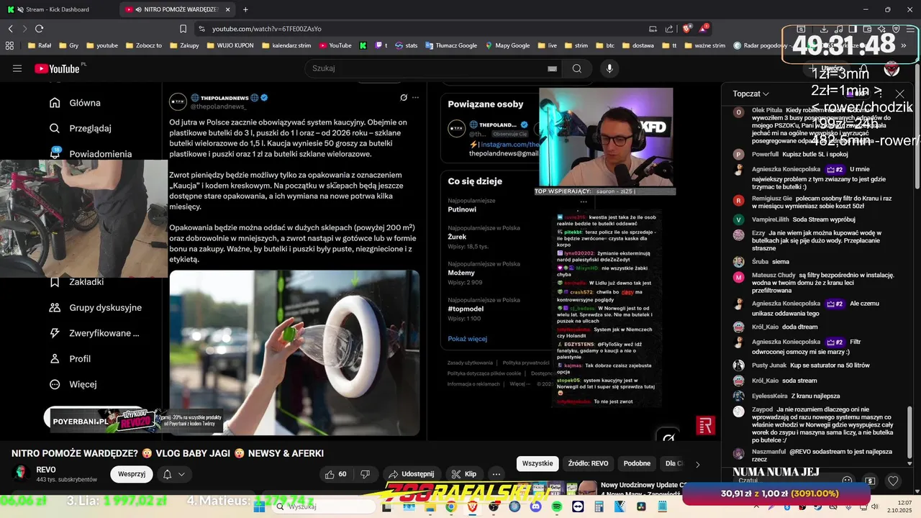Open the YouTube bookmark

335,45
